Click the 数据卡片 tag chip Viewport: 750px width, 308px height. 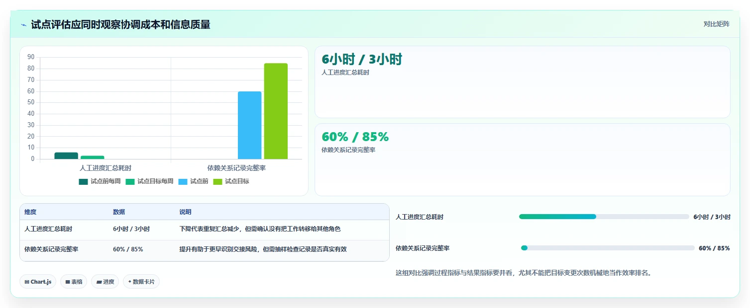click(x=141, y=282)
